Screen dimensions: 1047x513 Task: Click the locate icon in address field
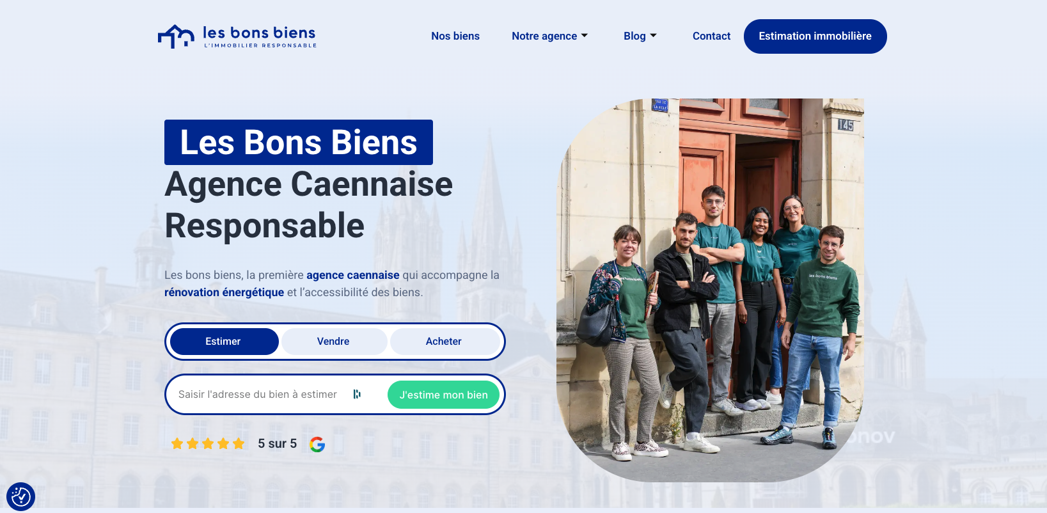[x=357, y=394]
